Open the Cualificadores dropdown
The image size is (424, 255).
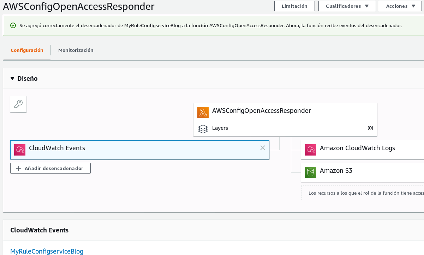click(x=347, y=6)
